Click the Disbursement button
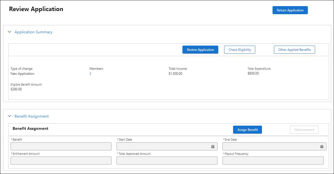This screenshot has height=174, width=334. 304,130
